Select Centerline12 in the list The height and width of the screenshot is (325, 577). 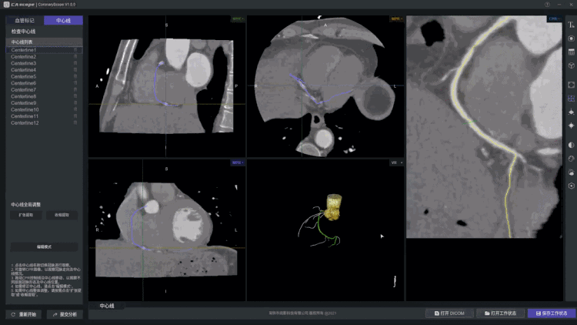click(x=44, y=122)
